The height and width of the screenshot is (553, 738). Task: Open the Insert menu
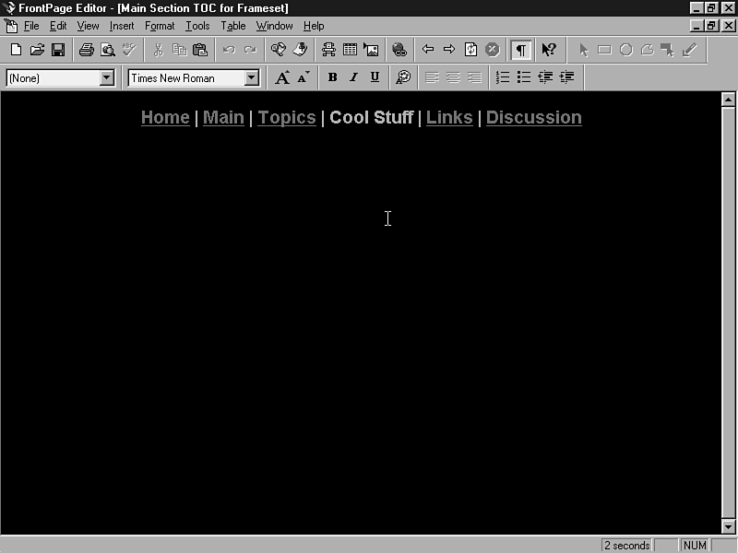pos(121,26)
